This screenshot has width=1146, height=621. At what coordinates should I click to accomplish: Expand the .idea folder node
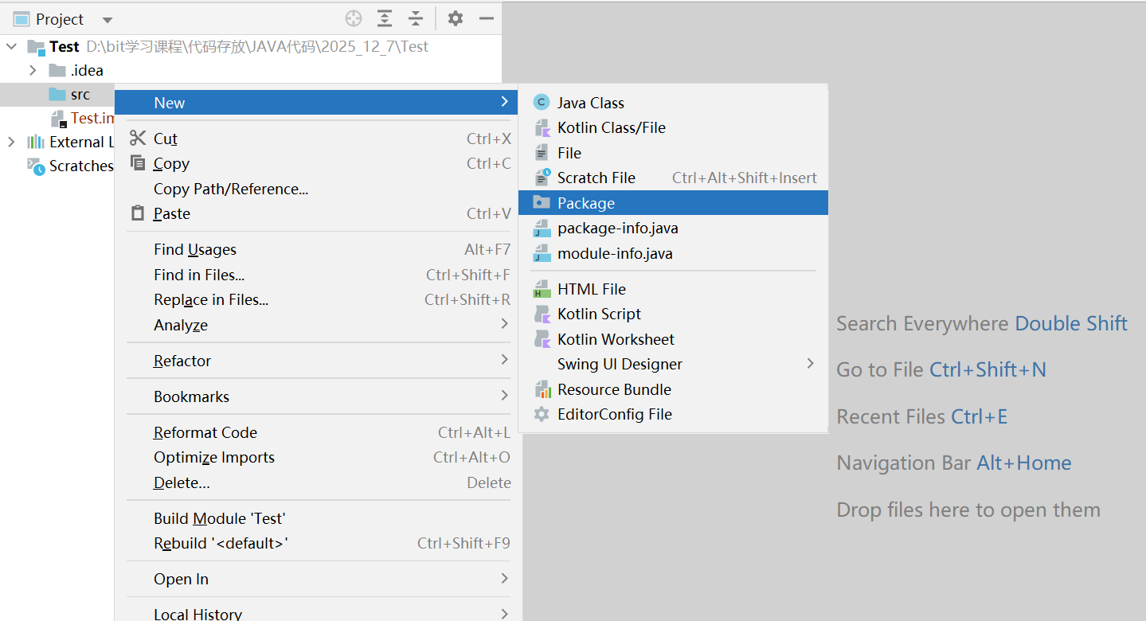33,70
